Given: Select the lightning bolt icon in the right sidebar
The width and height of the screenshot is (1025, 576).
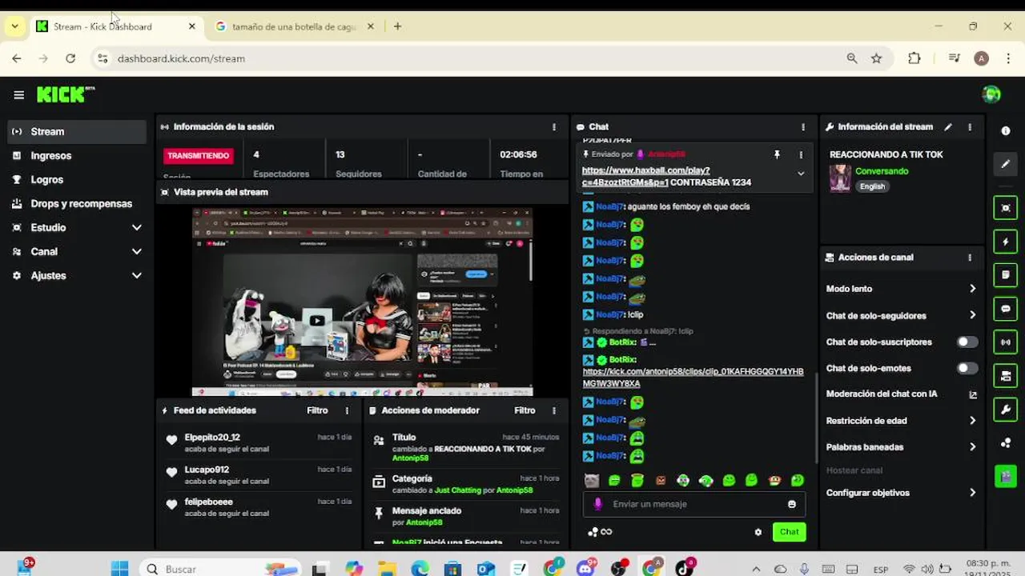Looking at the screenshot, I should point(1006,242).
